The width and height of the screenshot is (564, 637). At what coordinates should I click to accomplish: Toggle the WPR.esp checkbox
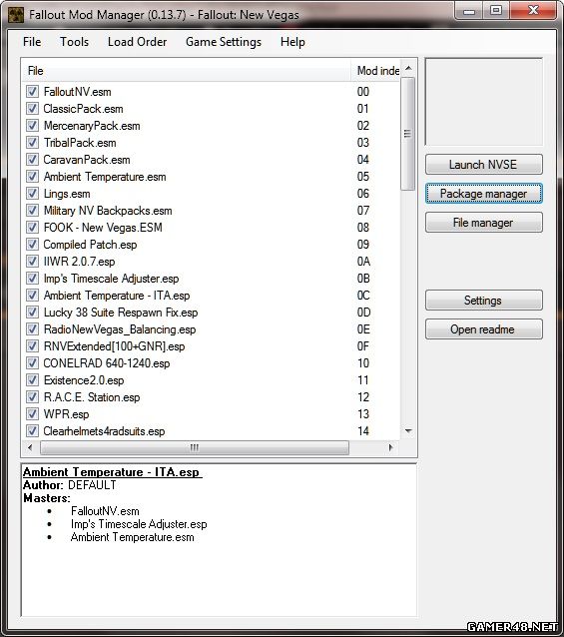pyautogui.click(x=33, y=414)
